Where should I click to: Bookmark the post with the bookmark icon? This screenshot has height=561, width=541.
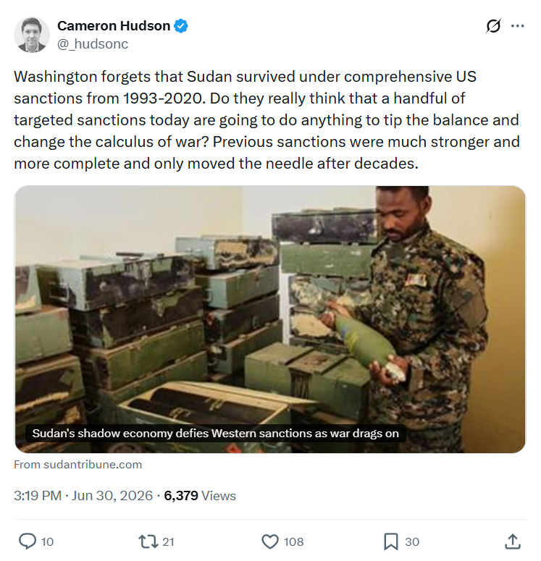pyautogui.click(x=391, y=541)
